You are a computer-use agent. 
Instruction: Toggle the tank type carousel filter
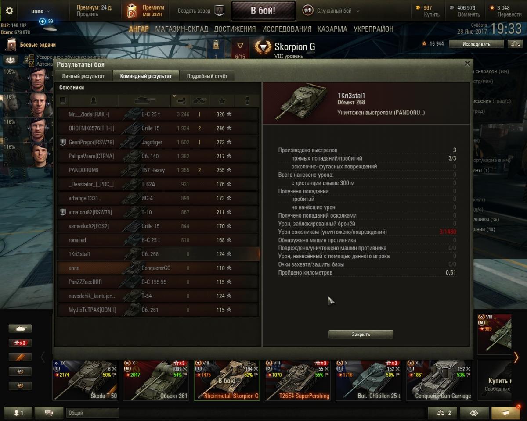coord(20,328)
